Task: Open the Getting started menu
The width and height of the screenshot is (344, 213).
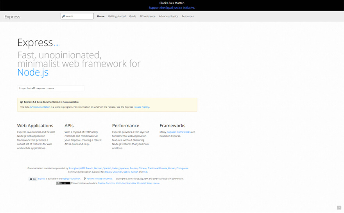Action: pos(116,16)
